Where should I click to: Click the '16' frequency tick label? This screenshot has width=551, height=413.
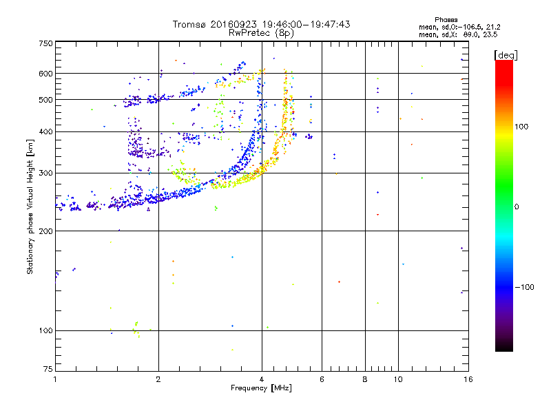click(468, 379)
